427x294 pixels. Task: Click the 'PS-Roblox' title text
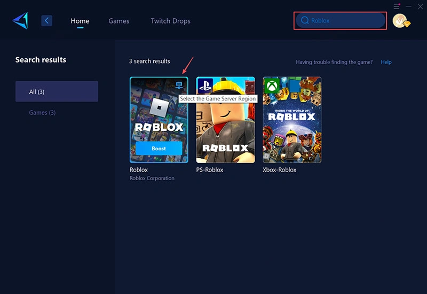[210, 169]
